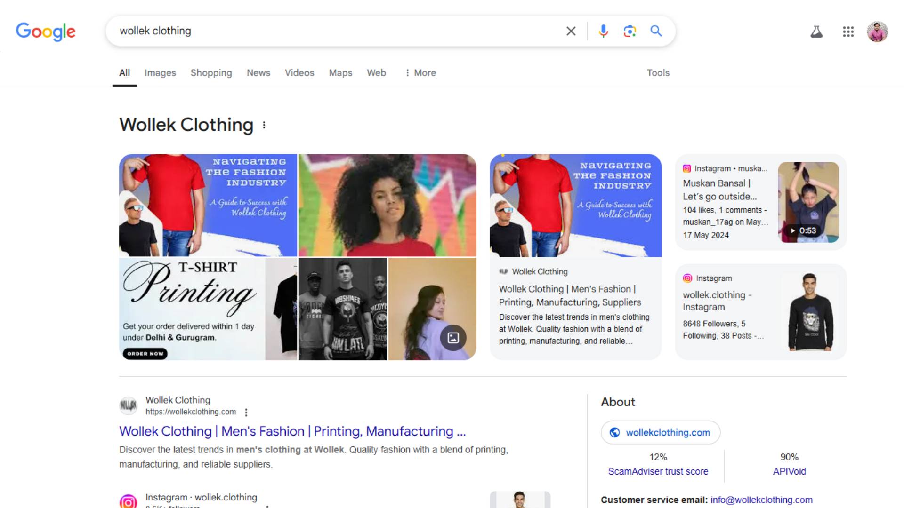
Task: Expand the More search filters
Action: click(420, 73)
